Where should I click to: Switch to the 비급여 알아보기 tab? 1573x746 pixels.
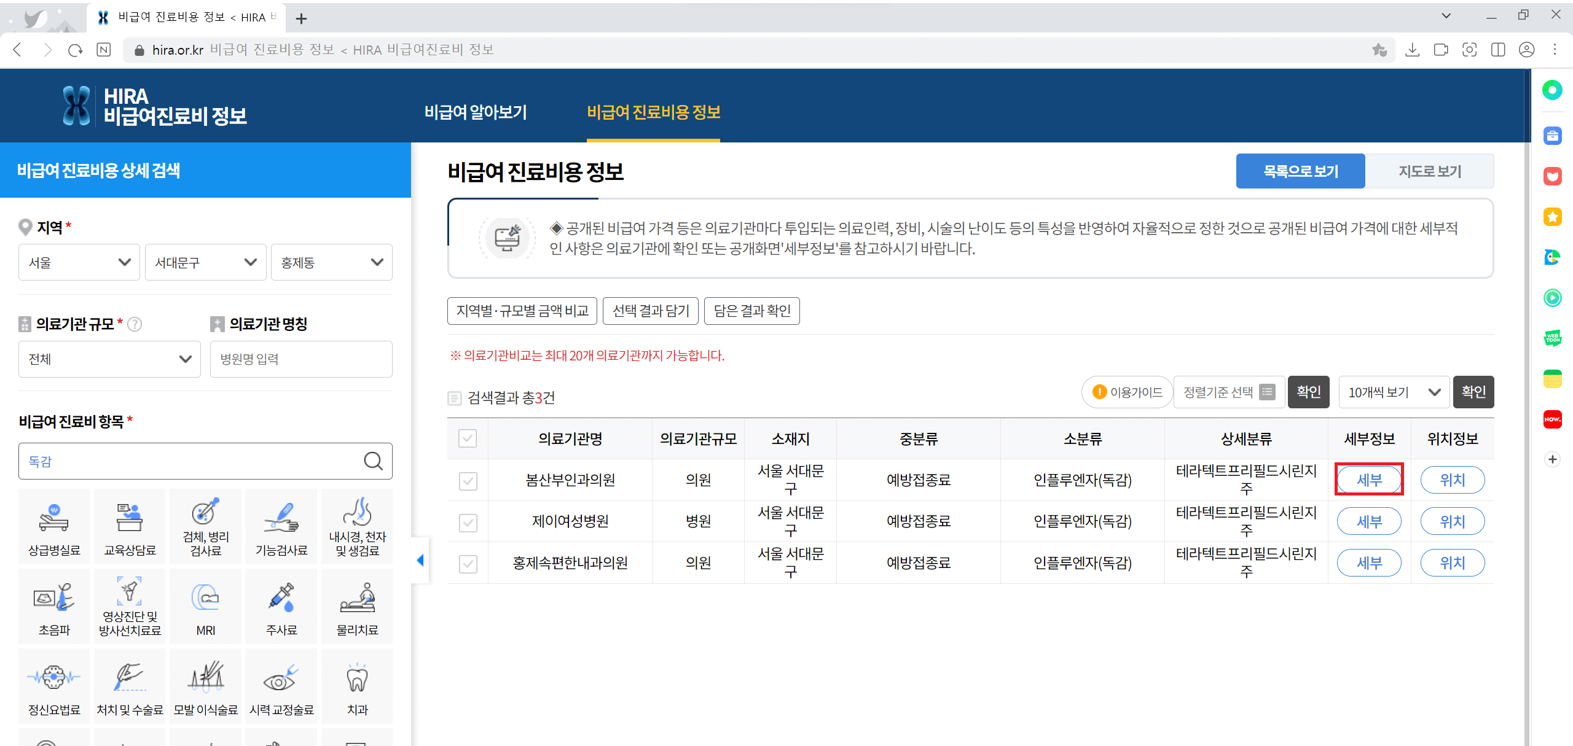coord(476,112)
